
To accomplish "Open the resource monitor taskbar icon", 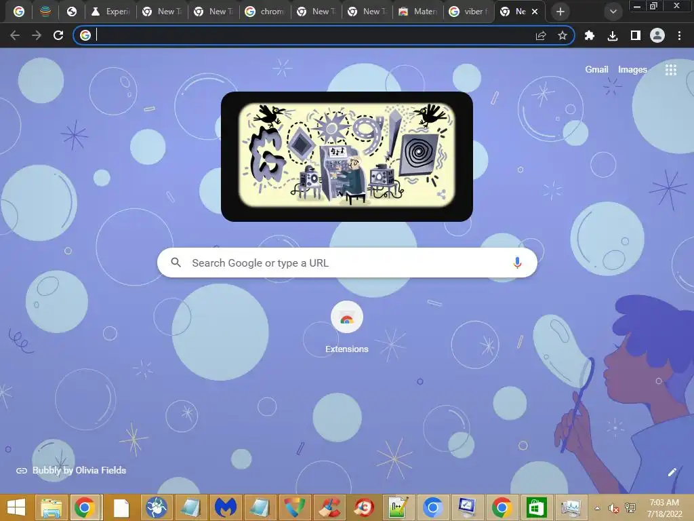I will pyautogui.click(x=571, y=507).
